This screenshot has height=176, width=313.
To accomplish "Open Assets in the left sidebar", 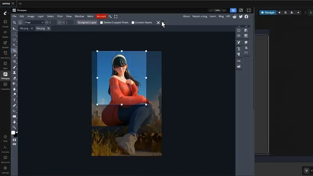I will coord(5,23).
